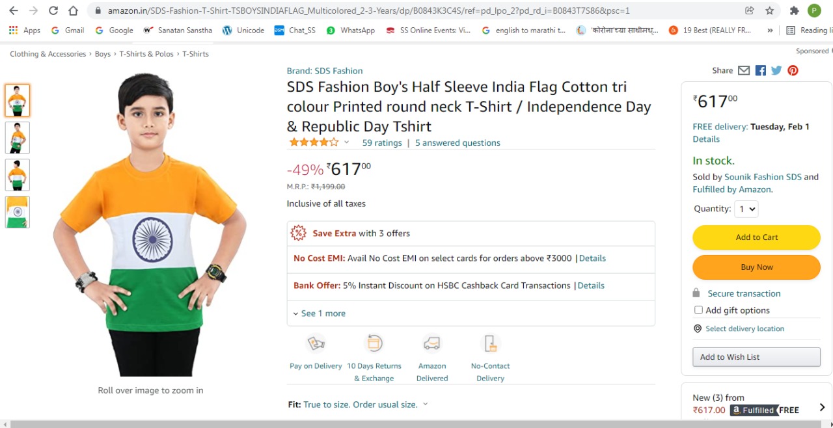Expand the star ratings breakdown arrow
833x428 pixels.
[x=346, y=142]
